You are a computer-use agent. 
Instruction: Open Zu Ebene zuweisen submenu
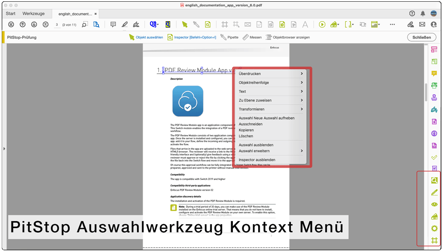click(271, 100)
